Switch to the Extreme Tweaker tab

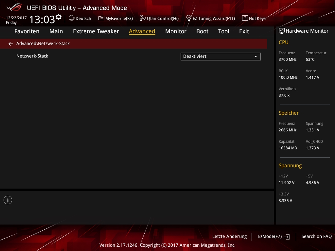96,31
